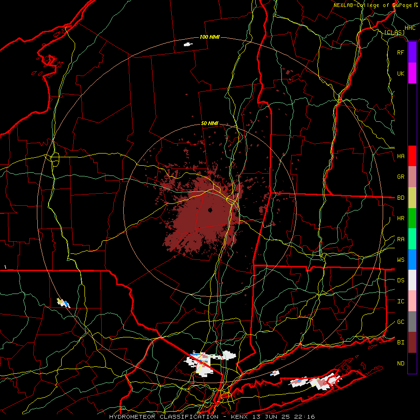Click the DS legend label
Screen dimensions: 420x420
400,280
